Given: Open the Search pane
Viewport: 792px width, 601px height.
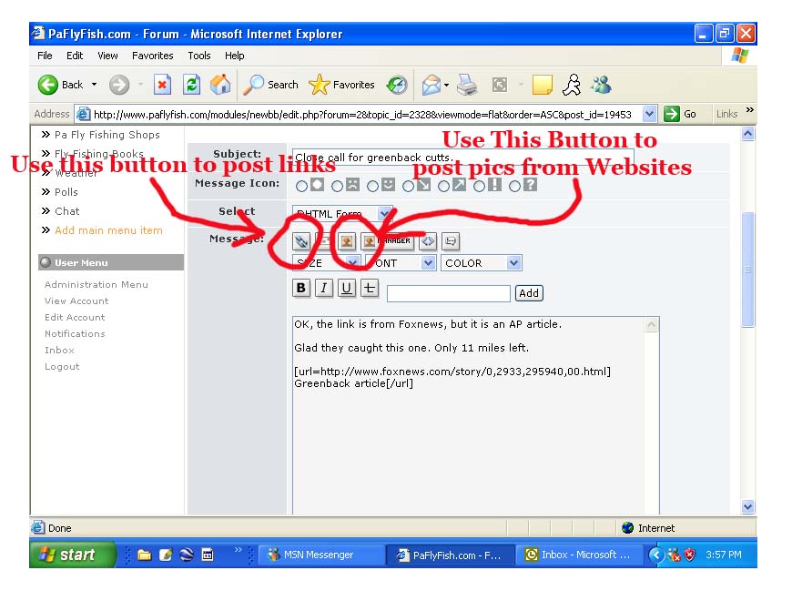Looking at the screenshot, I should pyautogui.click(x=270, y=85).
